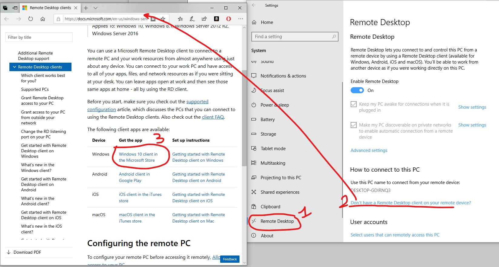Image resolution: width=499 pixels, height=267 pixels.
Task: Refresh the page in Edge
Action: (x=31, y=19)
